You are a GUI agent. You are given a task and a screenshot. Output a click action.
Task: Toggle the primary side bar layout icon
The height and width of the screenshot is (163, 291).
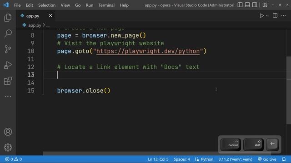click(x=240, y=5)
